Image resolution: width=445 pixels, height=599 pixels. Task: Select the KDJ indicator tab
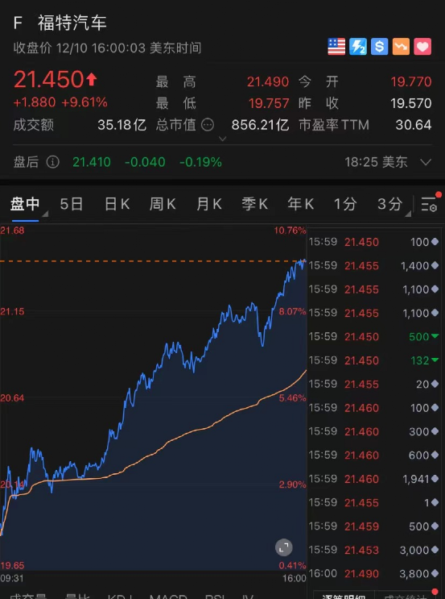coord(121,596)
